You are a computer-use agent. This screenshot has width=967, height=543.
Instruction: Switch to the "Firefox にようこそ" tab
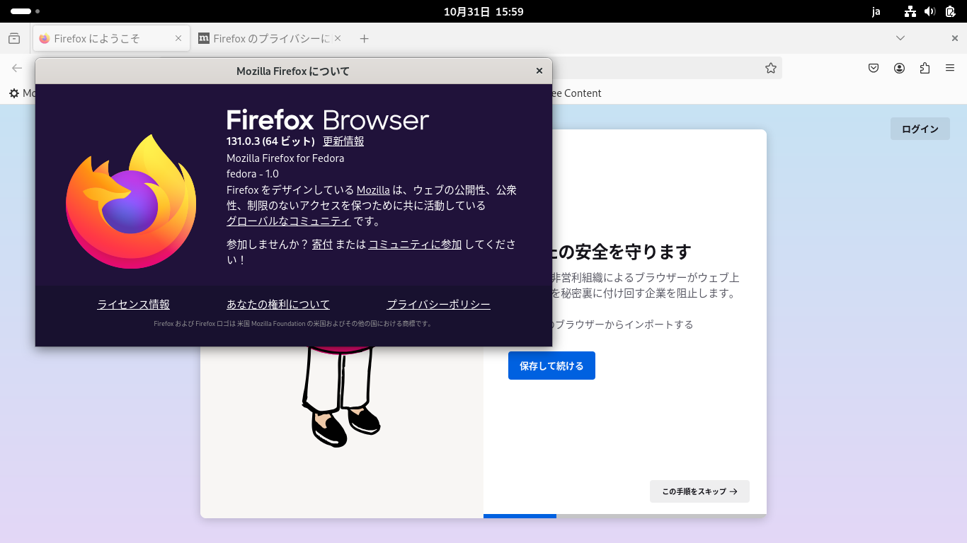tap(111, 39)
